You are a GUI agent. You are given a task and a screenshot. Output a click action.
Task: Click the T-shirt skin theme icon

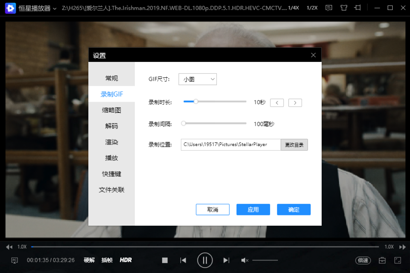[x=343, y=7]
